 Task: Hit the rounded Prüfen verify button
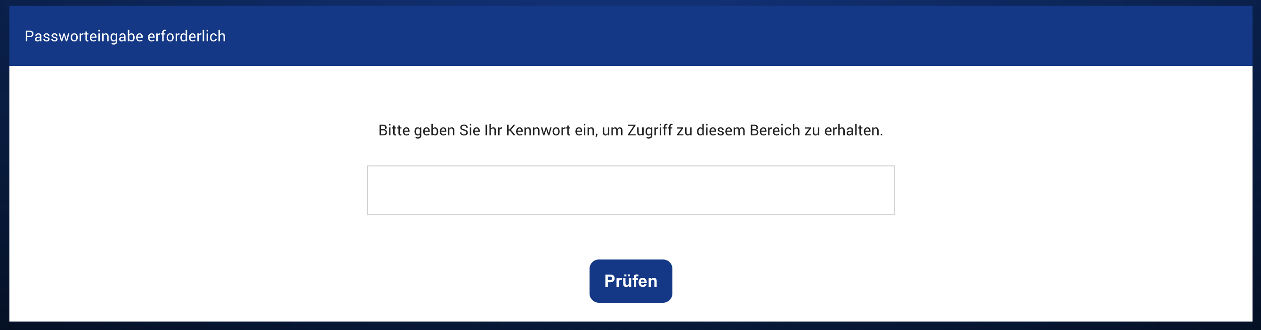point(630,281)
